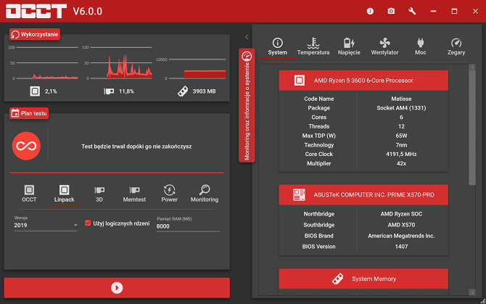
Task: Click the Pamięć RAM input field
Action: (x=188, y=226)
